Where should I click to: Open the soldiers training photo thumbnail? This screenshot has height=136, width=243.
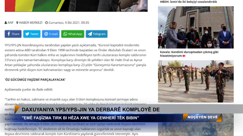[196, 81]
